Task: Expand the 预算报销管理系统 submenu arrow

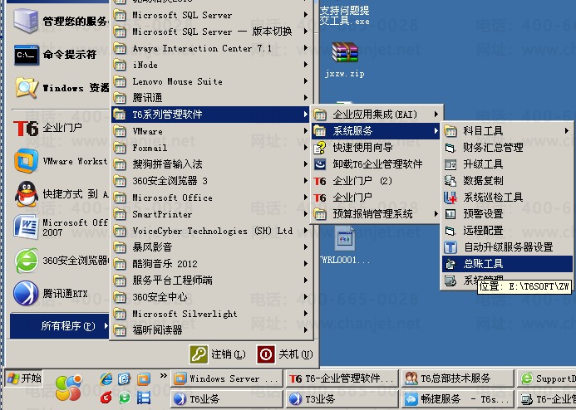Action: (436, 214)
